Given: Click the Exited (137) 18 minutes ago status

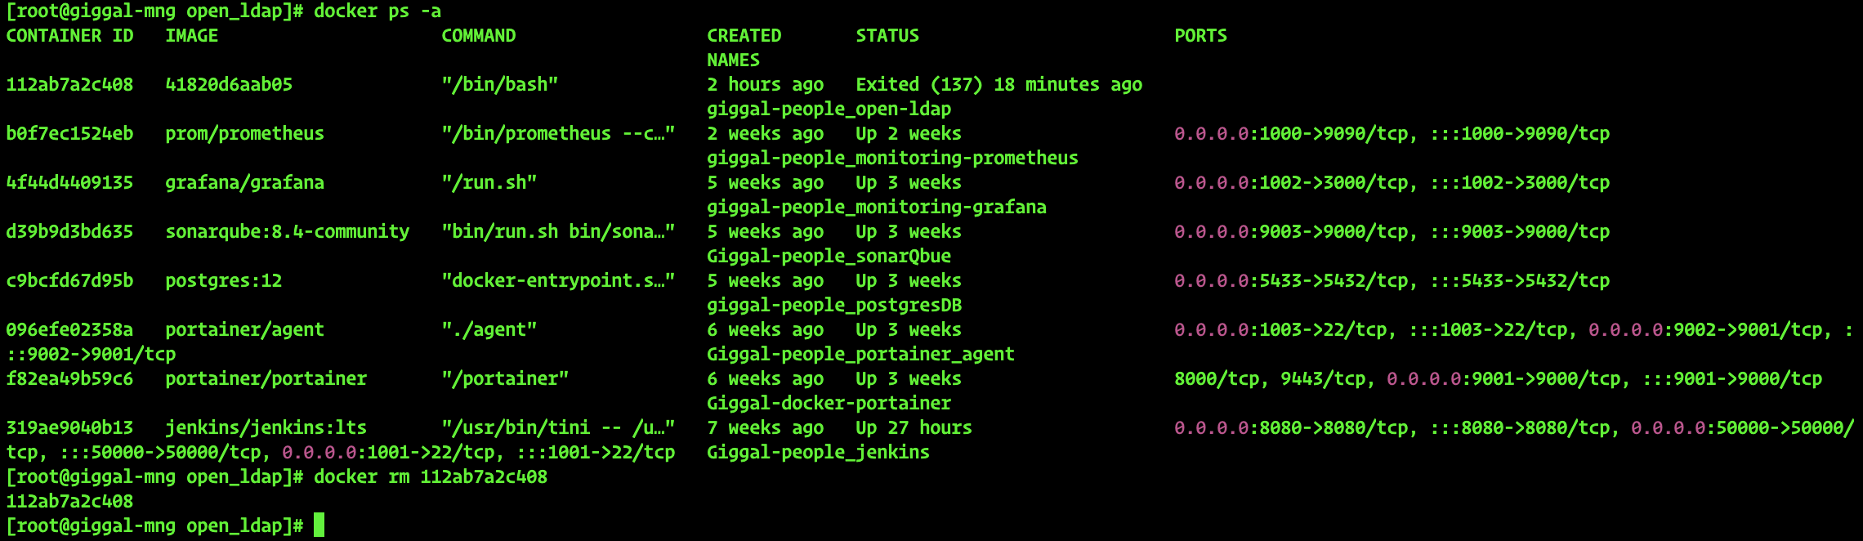Looking at the screenshot, I should [999, 85].
